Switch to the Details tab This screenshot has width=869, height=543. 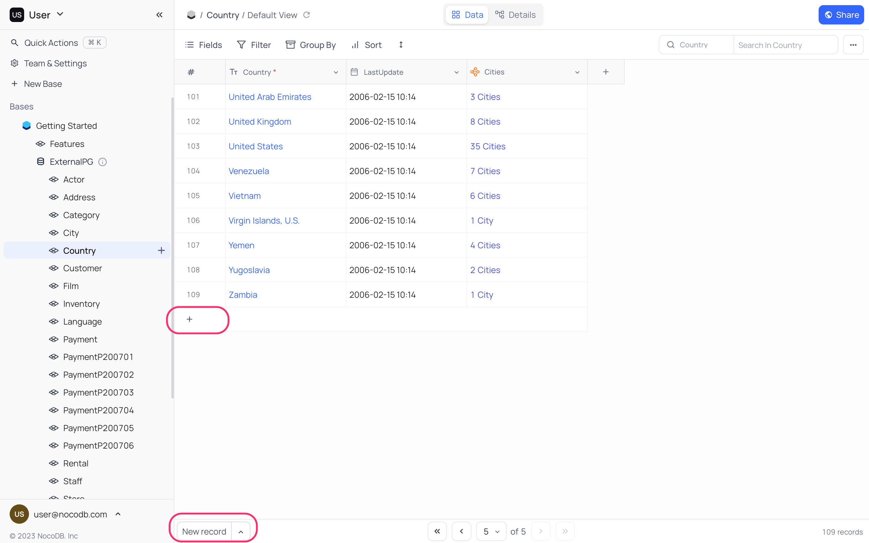[516, 15]
